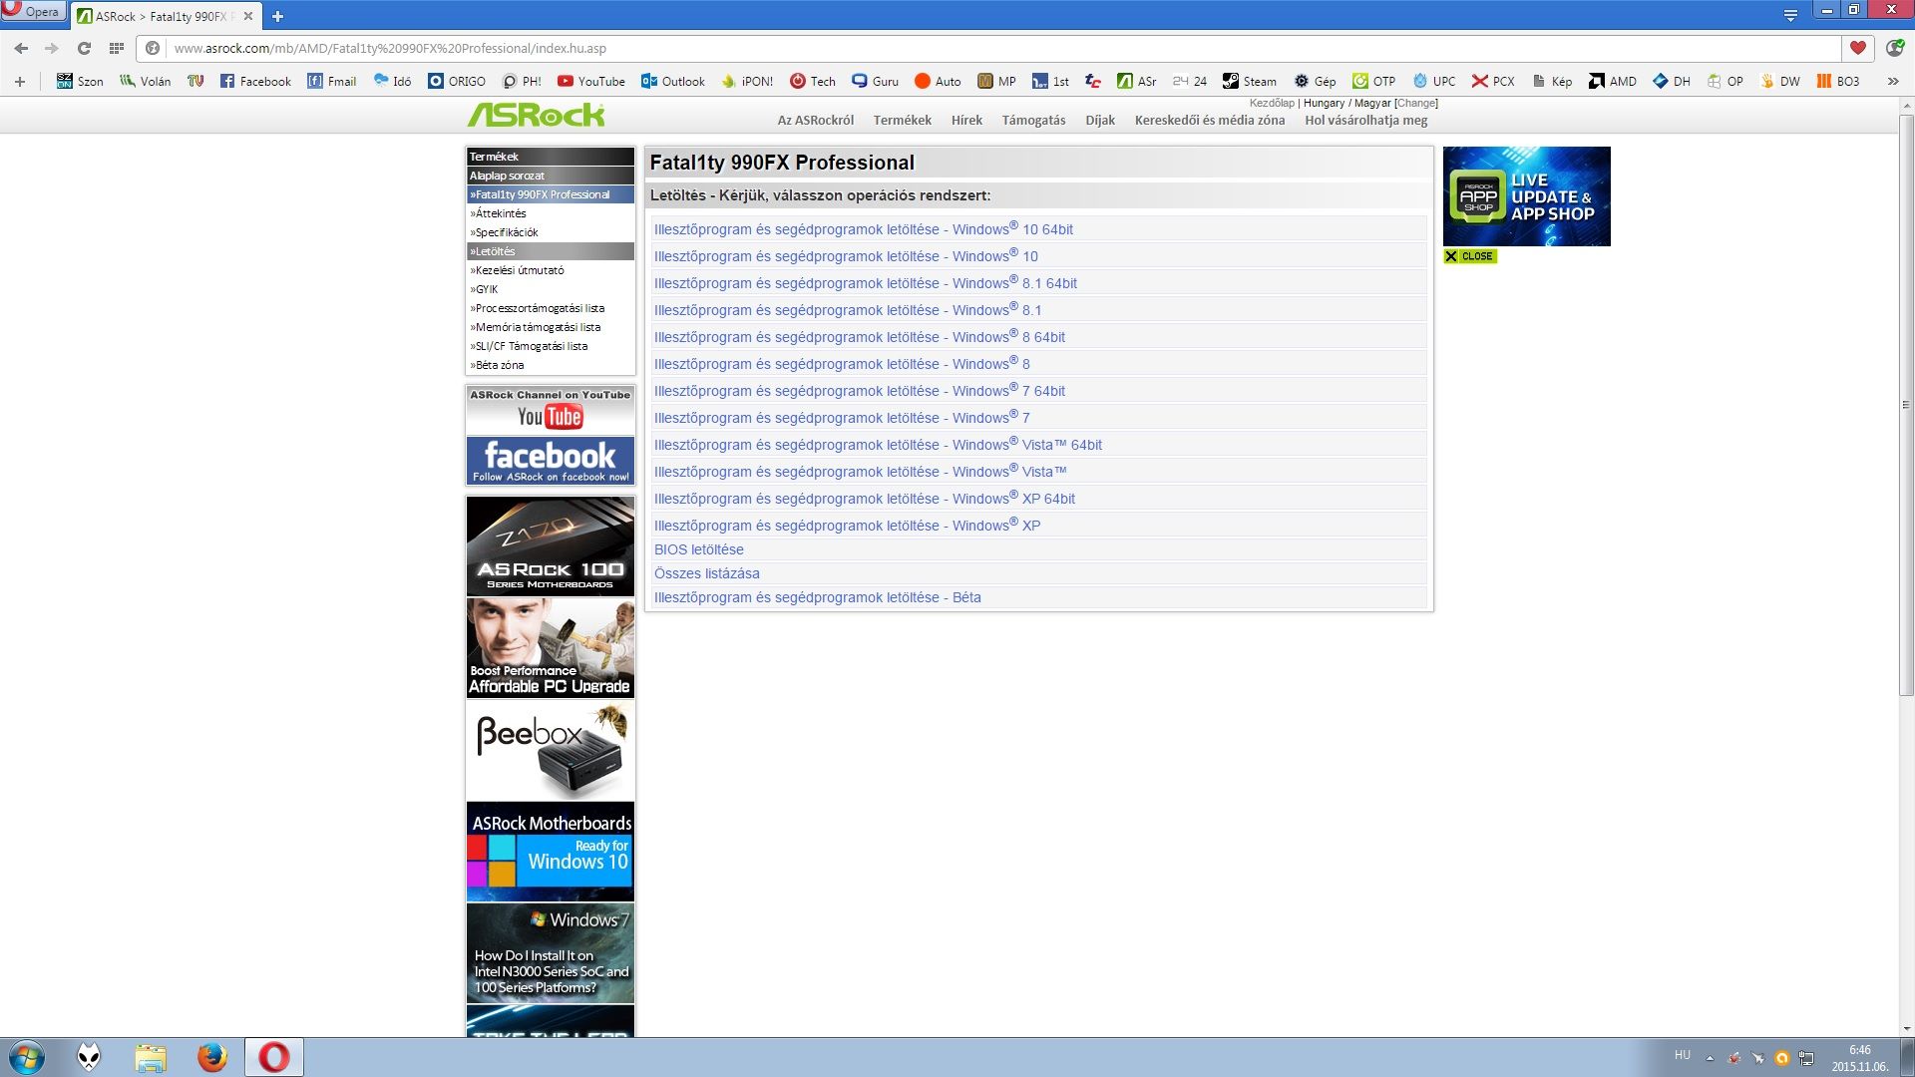1915x1077 pixels.
Task: Open Windows Start menu
Action: coord(27,1057)
